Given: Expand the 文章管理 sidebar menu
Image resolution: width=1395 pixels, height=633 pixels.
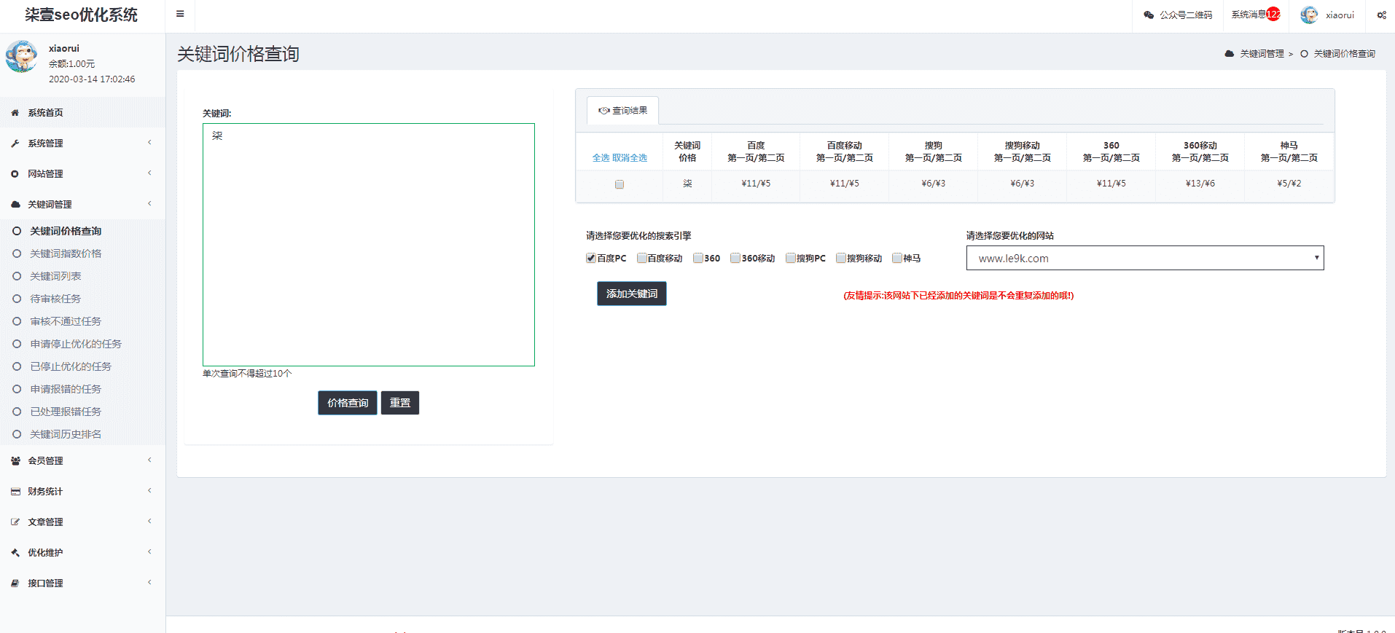Looking at the screenshot, I should pyautogui.click(x=45, y=522).
